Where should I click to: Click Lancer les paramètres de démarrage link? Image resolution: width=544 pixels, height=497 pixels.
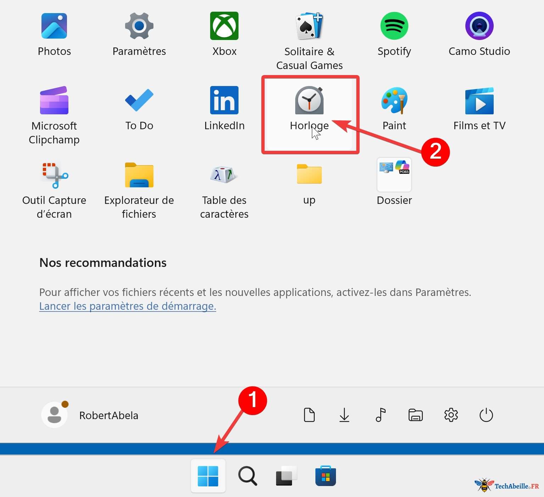pos(128,306)
